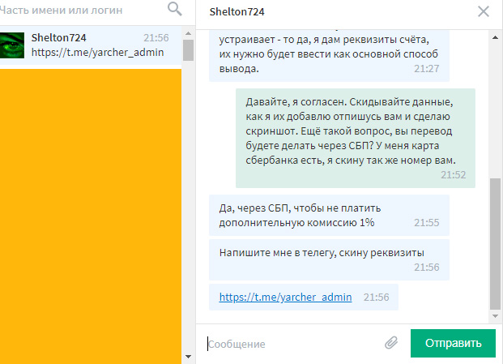Click the message ending "основной способ вывода"
Image resolution: width=503 pixels, height=364 pixels.
[x=329, y=55]
